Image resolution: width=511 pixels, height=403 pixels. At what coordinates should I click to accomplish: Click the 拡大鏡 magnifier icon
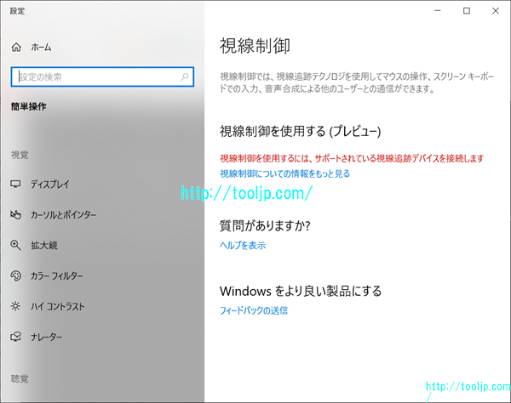tap(15, 245)
